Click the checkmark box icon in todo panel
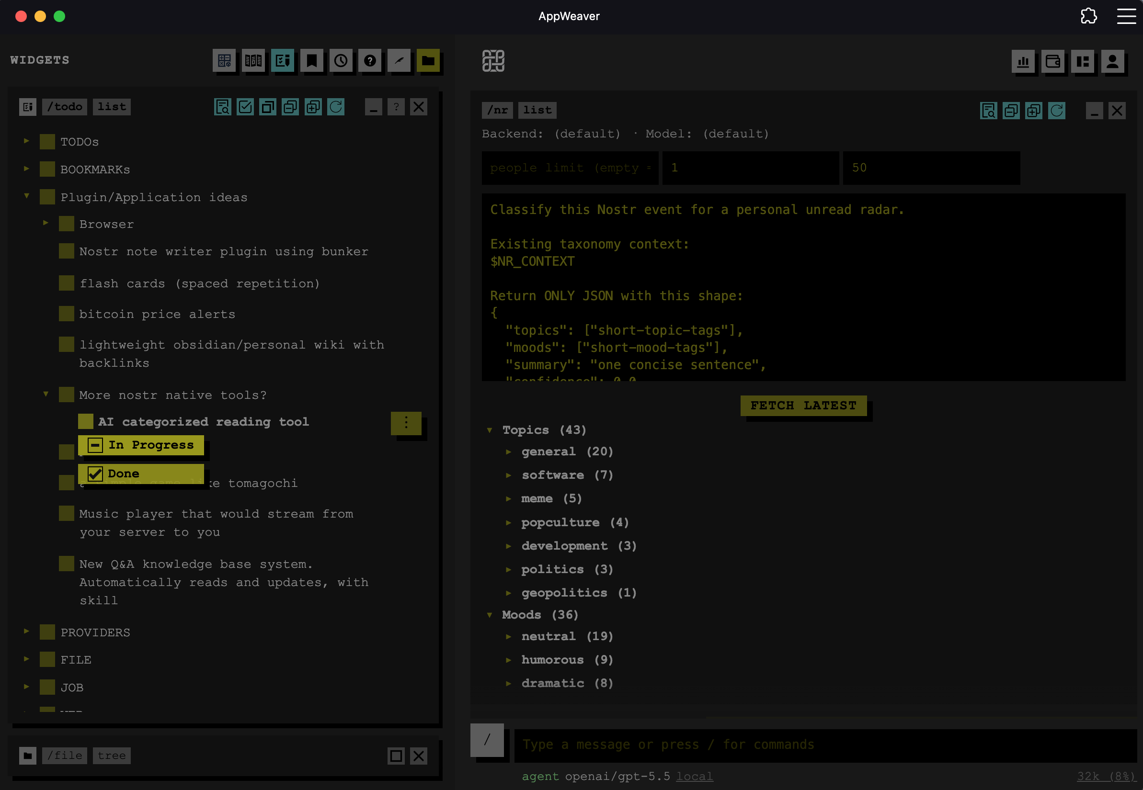 [245, 107]
